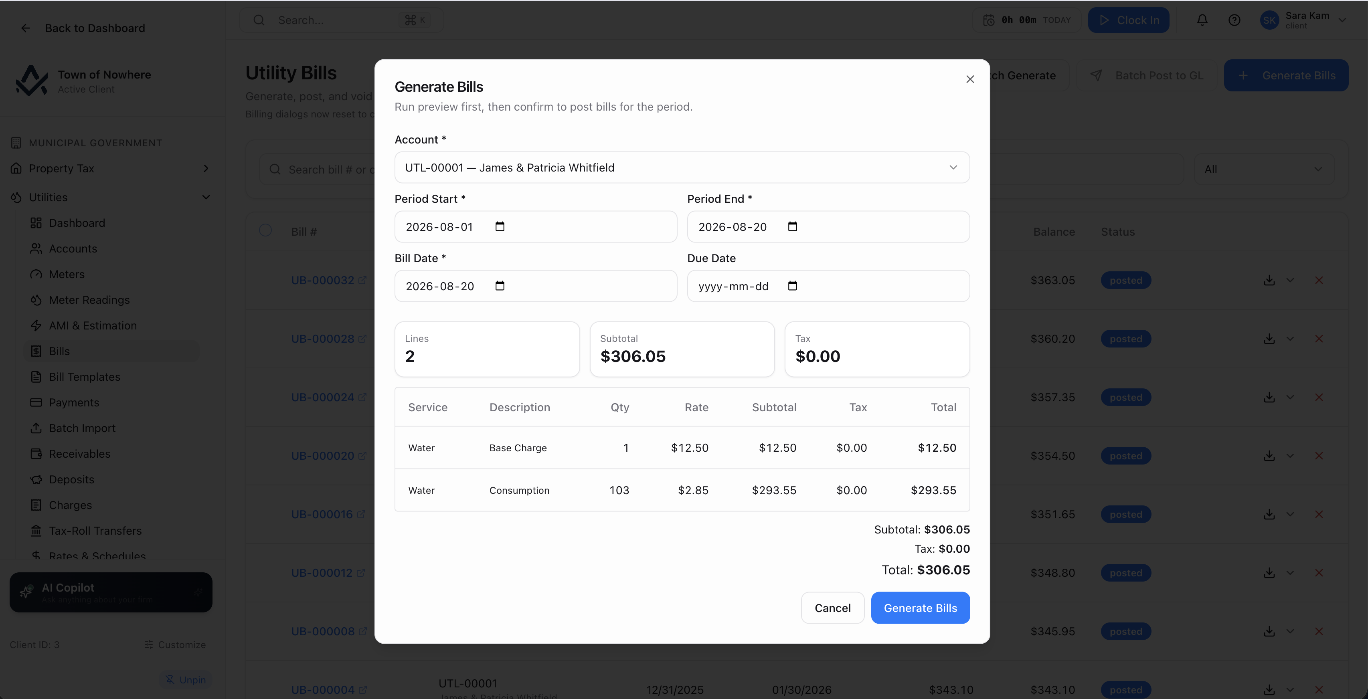The width and height of the screenshot is (1368, 699).
Task: Click the Tax-Roll Transfers bank icon
Action: (36, 531)
